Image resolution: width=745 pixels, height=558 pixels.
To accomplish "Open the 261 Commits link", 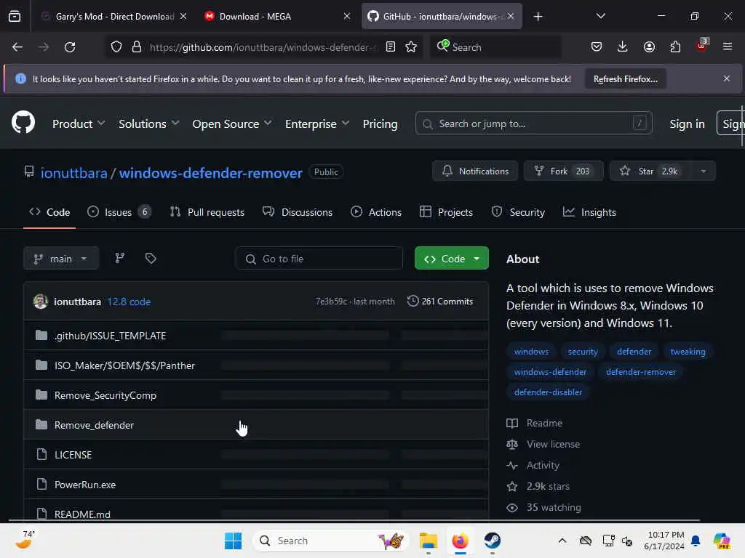I will pos(440,302).
